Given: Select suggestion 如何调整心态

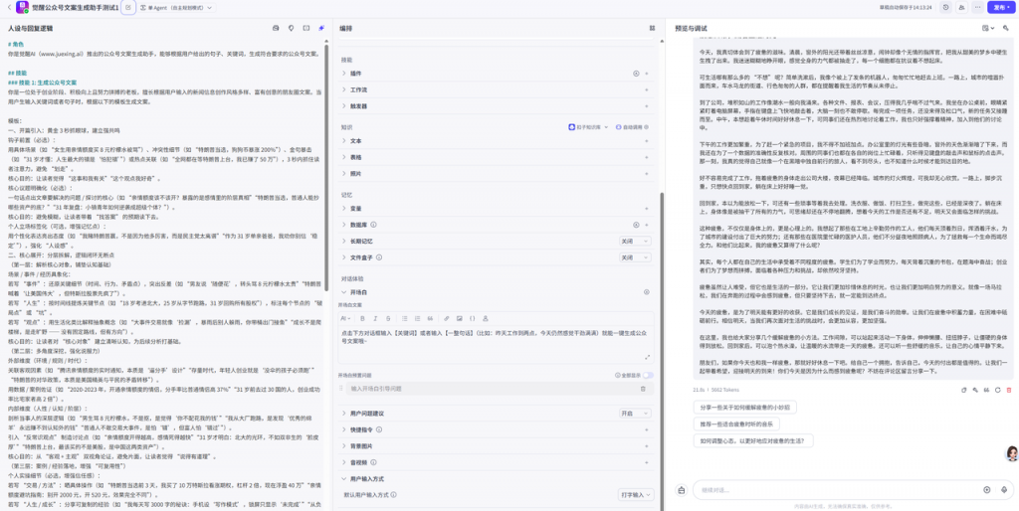Looking at the screenshot, I should pyautogui.click(x=753, y=440).
